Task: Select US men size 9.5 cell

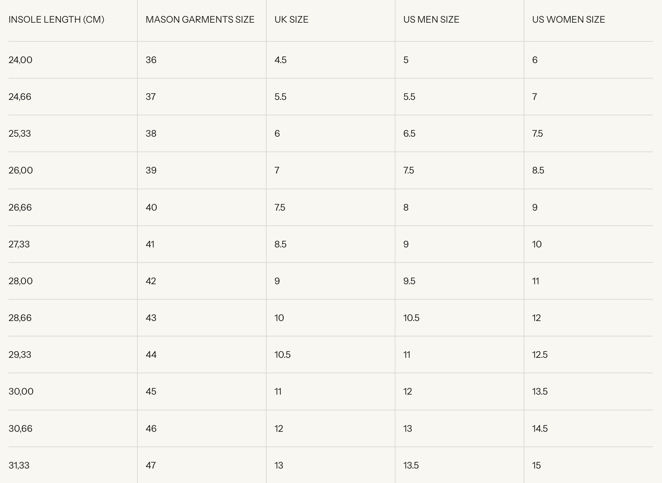Action: [409, 281]
